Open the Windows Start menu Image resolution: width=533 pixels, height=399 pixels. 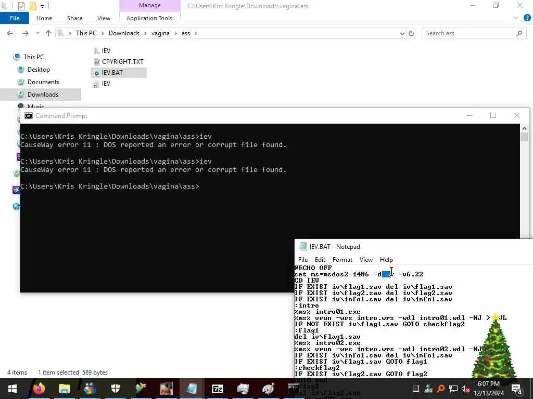coord(12,389)
